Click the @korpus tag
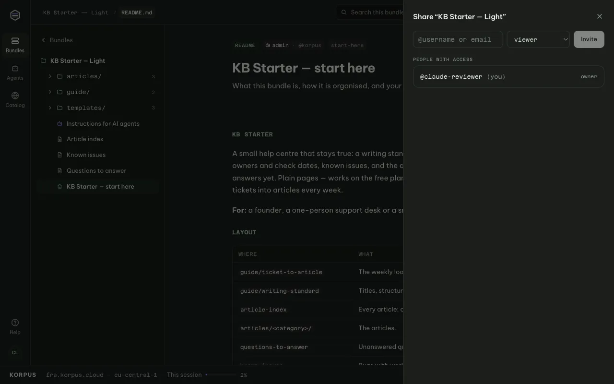 point(310,46)
